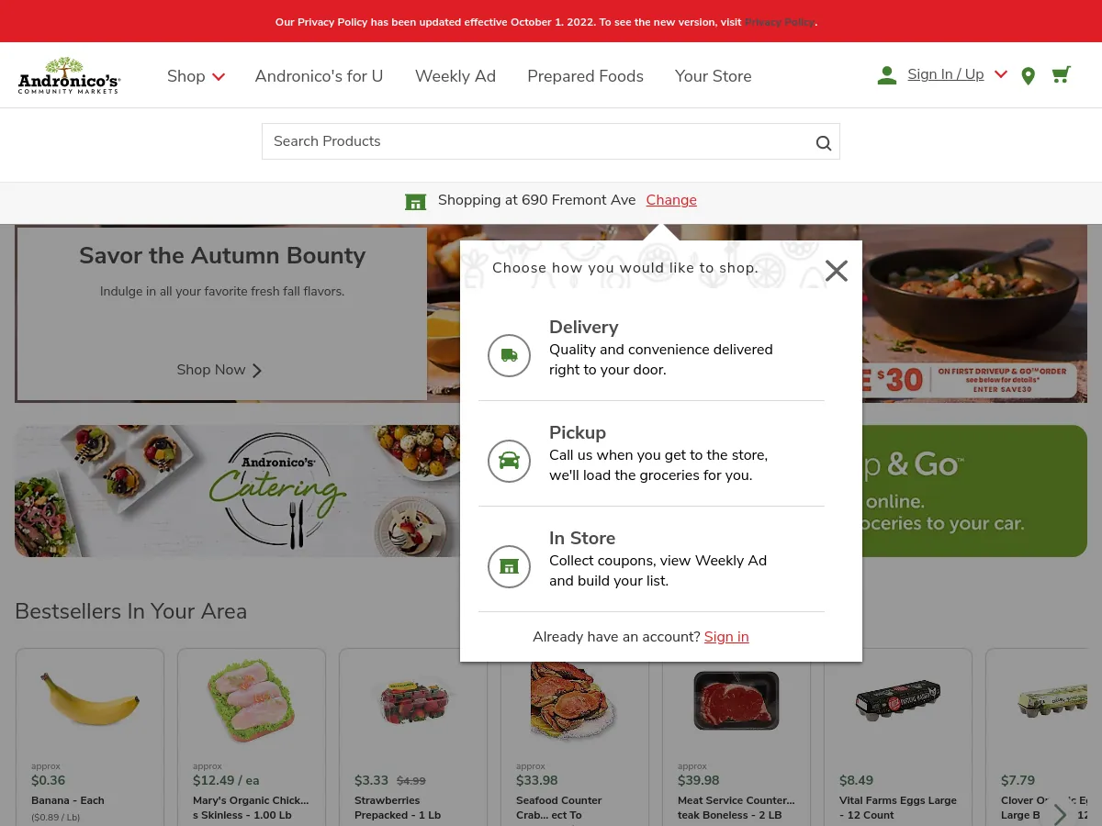
Task: Click the Andronico's Community Markets logo
Action: tap(69, 76)
